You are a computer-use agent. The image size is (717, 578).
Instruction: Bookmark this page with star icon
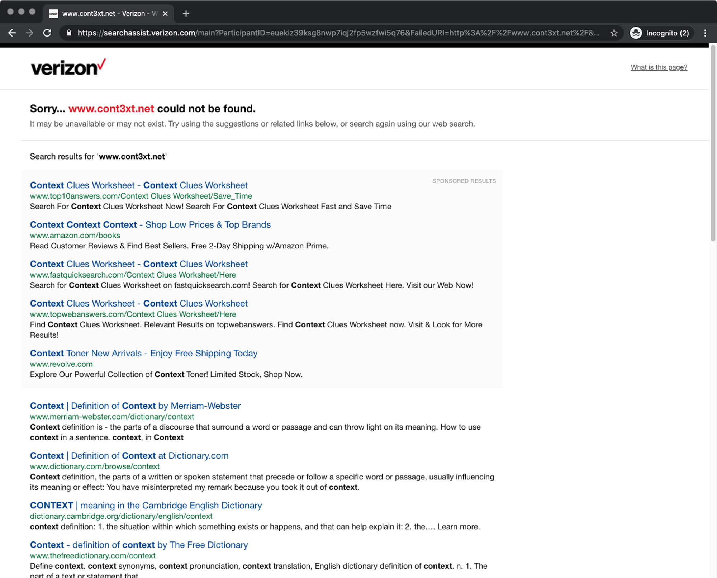pyautogui.click(x=614, y=33)
